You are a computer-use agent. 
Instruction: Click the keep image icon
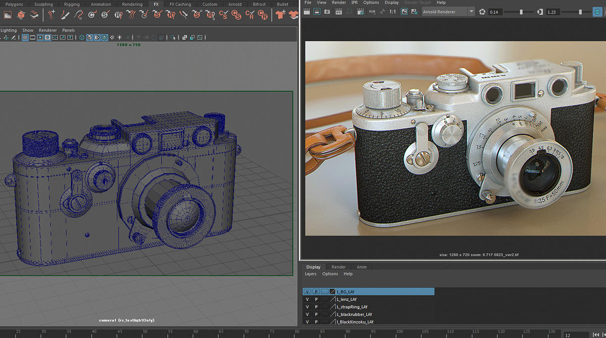[404, 12]
